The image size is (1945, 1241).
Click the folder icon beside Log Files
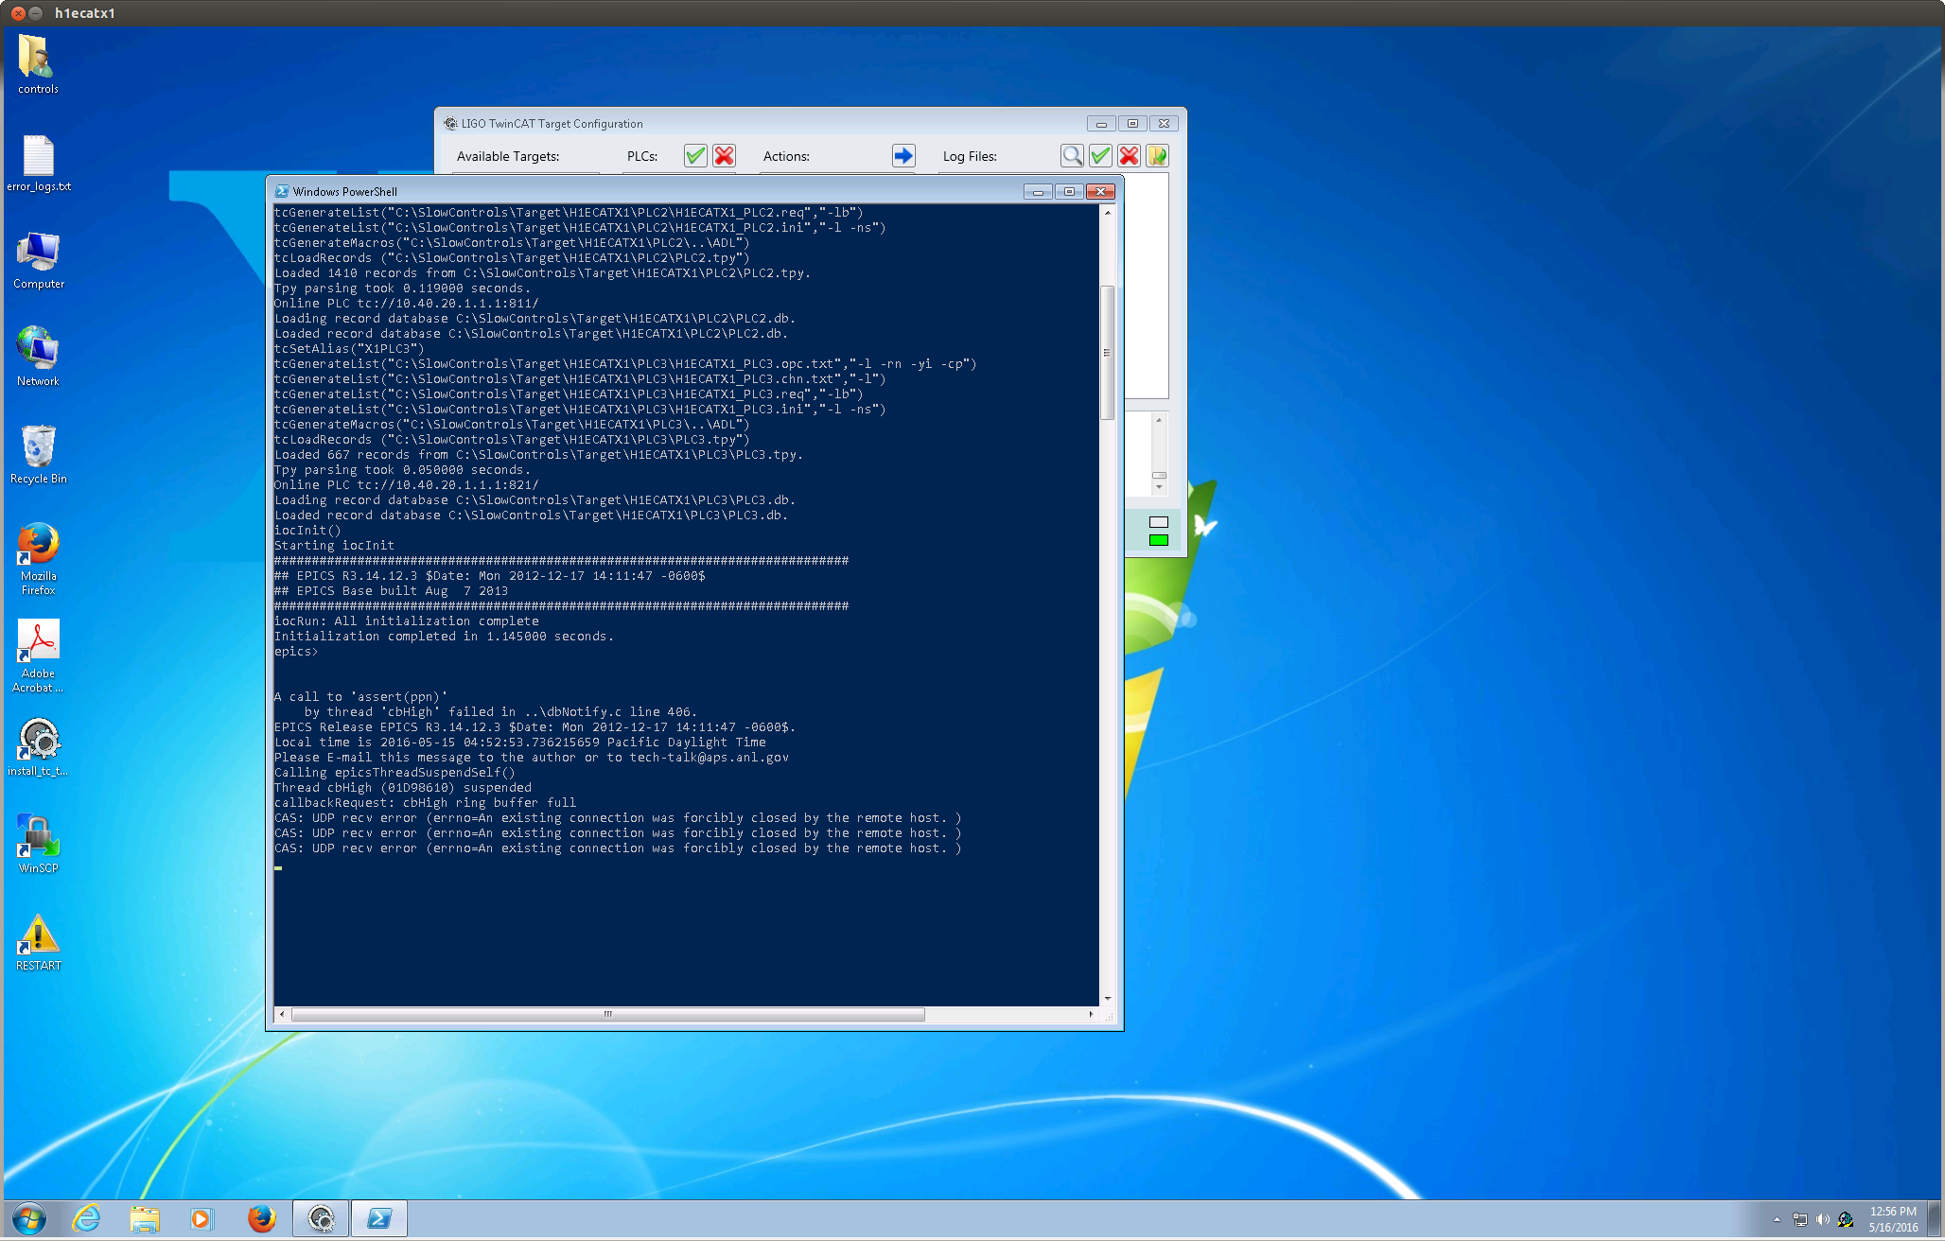coord(1157,156)
